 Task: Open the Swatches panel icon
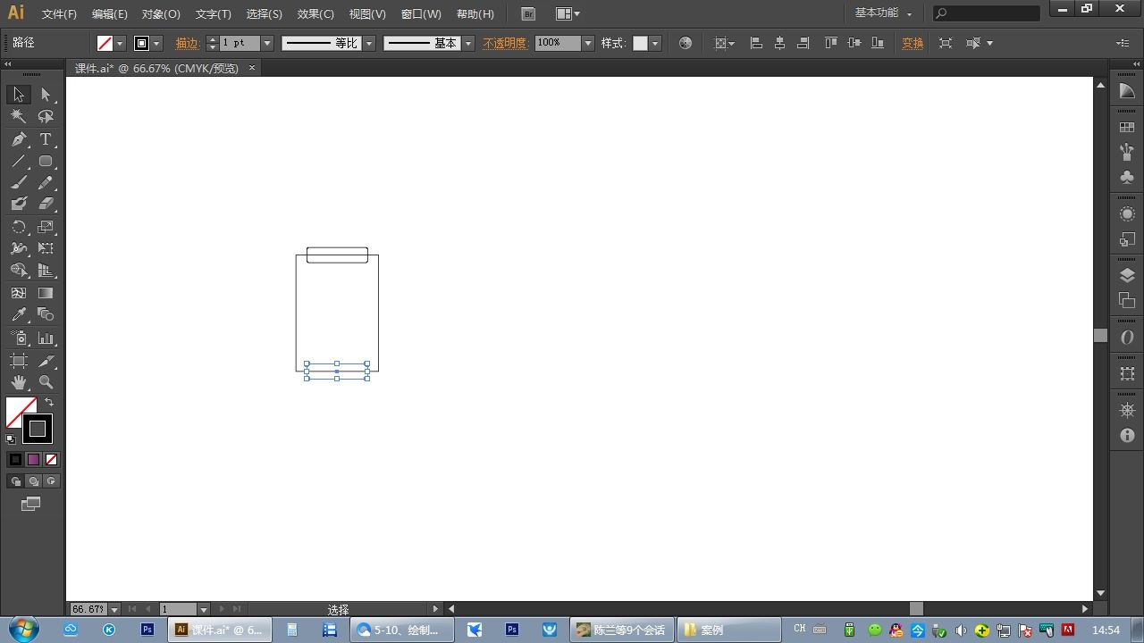(x=1127, y=128)
